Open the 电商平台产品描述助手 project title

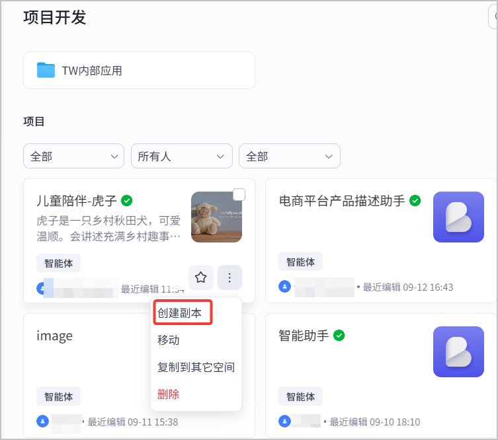(x=342, y=201)
